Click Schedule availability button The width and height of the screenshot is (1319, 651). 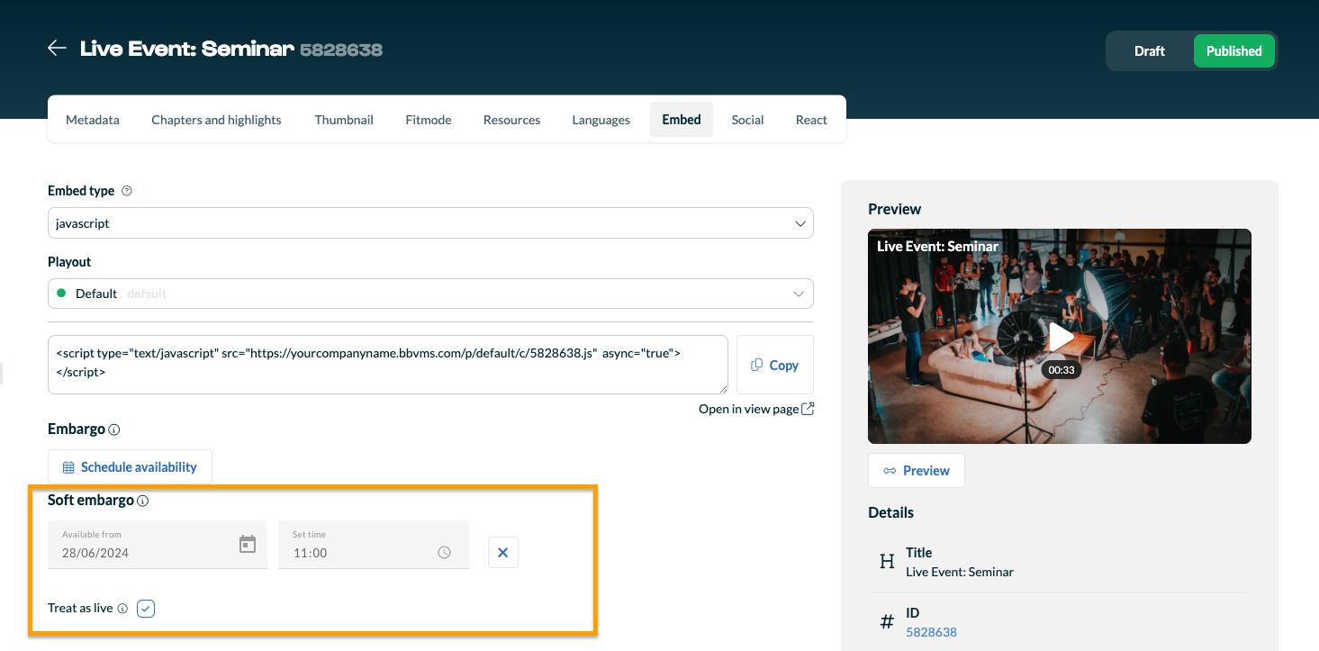130,467
